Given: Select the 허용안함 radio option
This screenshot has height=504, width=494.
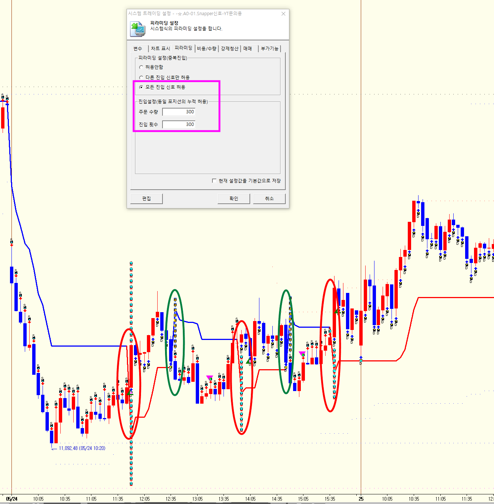Looking at the screenshot, I should 141,67.
